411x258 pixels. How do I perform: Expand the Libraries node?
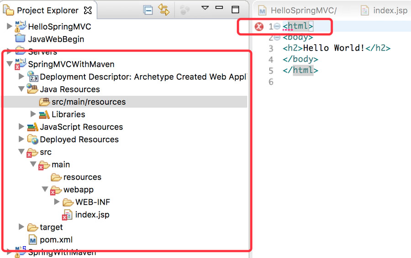pyautogui.click(x=33, y=114)
